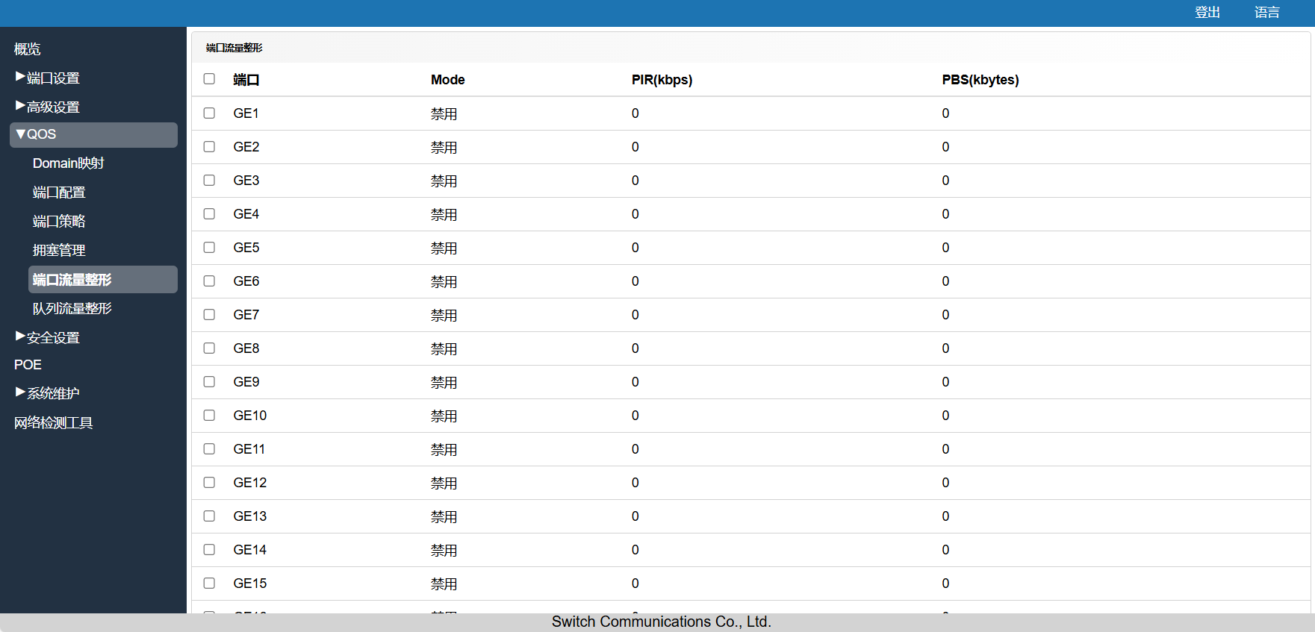Click 禁用 mode in GE13 row
Screen dimensions: 1315x632
coord(444,517)
